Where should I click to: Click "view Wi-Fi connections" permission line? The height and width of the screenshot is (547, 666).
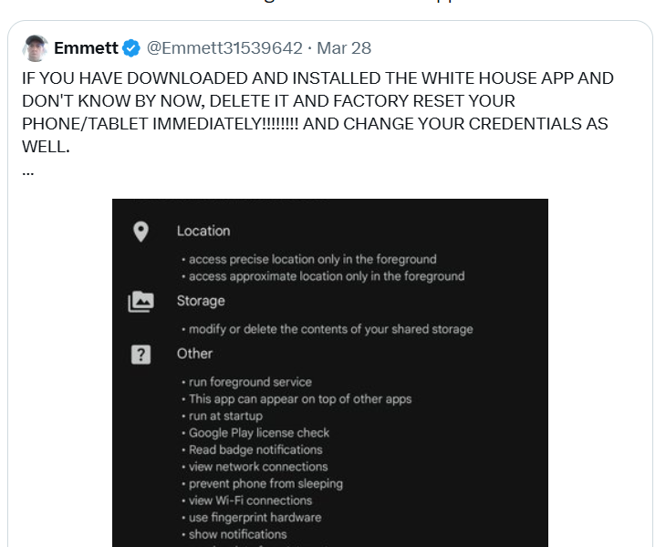(x=250, y=501)
